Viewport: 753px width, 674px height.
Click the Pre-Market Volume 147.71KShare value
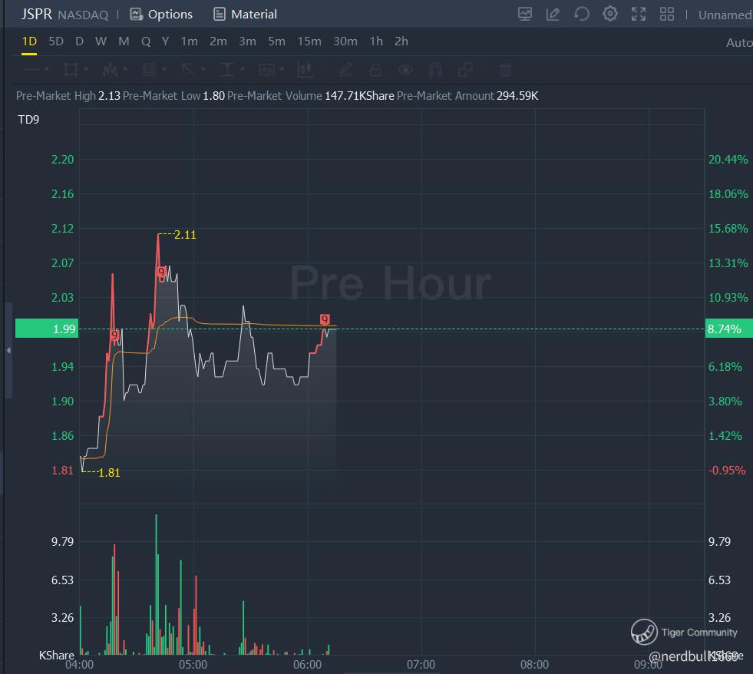pyautogui.click(x=359, y=96)
